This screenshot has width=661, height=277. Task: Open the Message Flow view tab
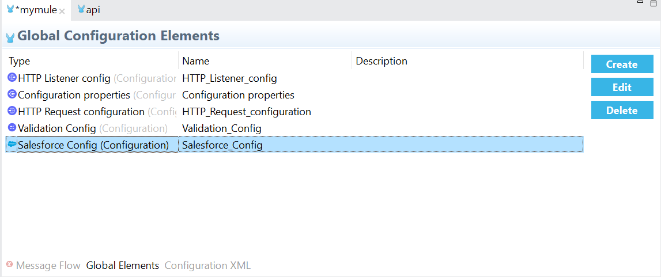[x=48, y=265]
